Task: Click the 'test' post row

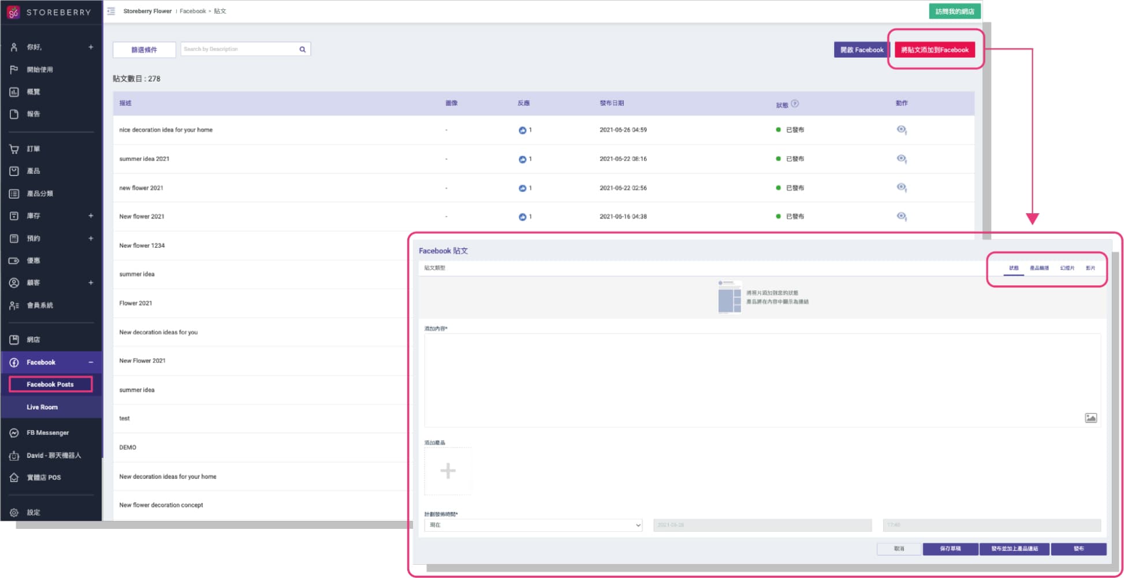Action: pyautogui.click(x=260, y=419)
